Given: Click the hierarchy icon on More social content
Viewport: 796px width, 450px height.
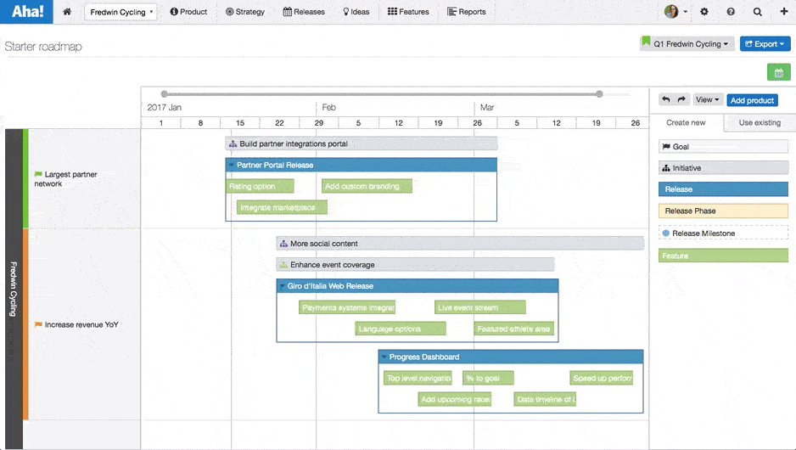Looking at the screenshot, I should pyautogui.click(x=283, y=244).
